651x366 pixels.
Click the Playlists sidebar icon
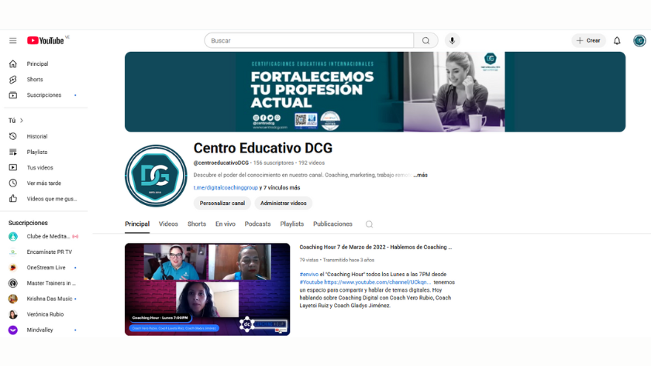(13, 152)
